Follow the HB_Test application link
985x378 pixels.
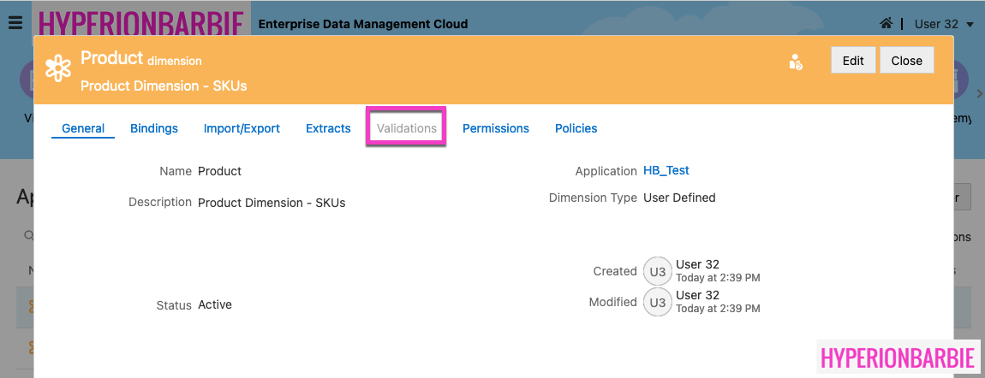[666, 170]
